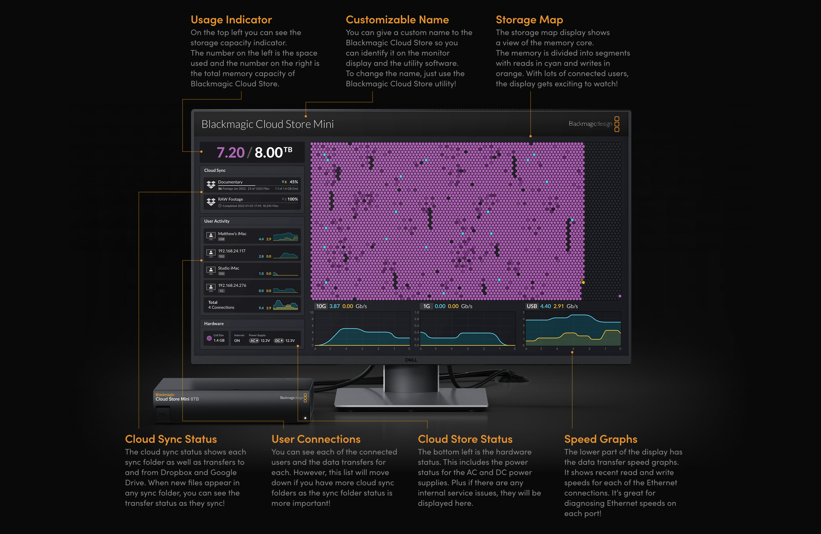Click the USB badge under Matthew's iMac

click(221, 239)
